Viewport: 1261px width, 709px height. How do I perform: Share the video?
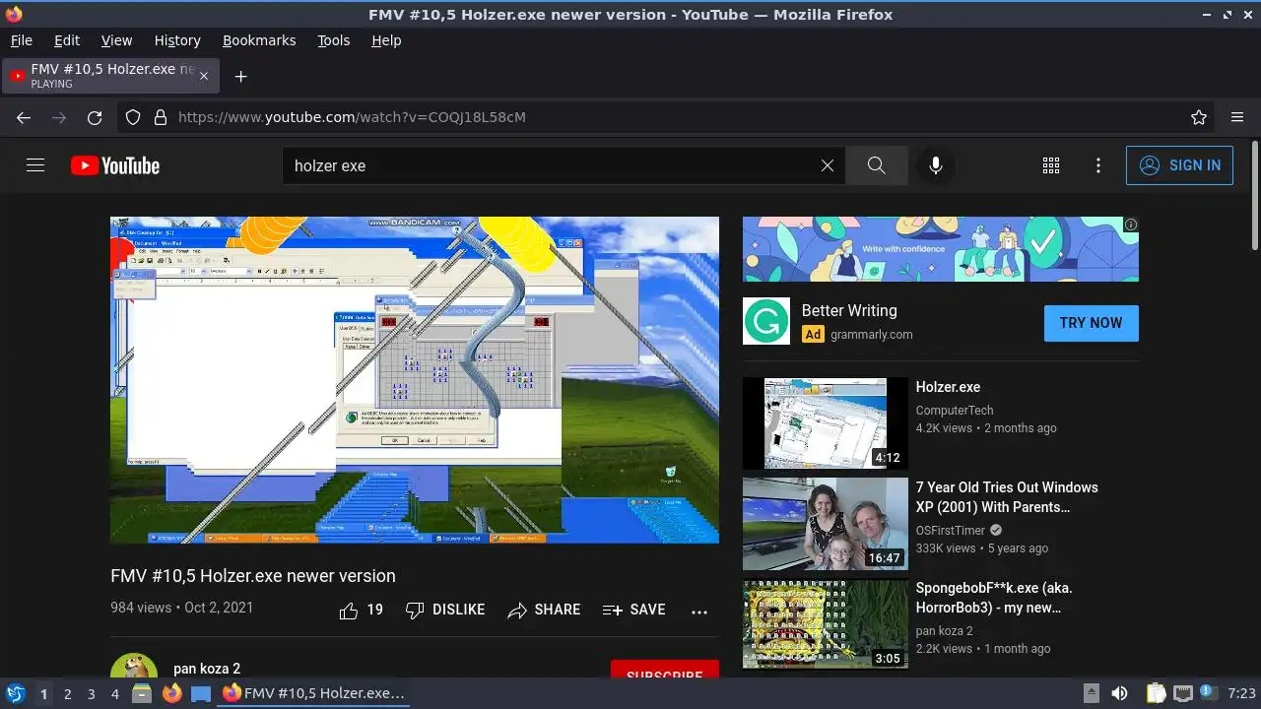[x=544, y=611]
